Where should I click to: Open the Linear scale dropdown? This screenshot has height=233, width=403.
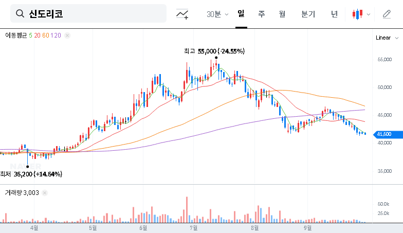point(387,38)
